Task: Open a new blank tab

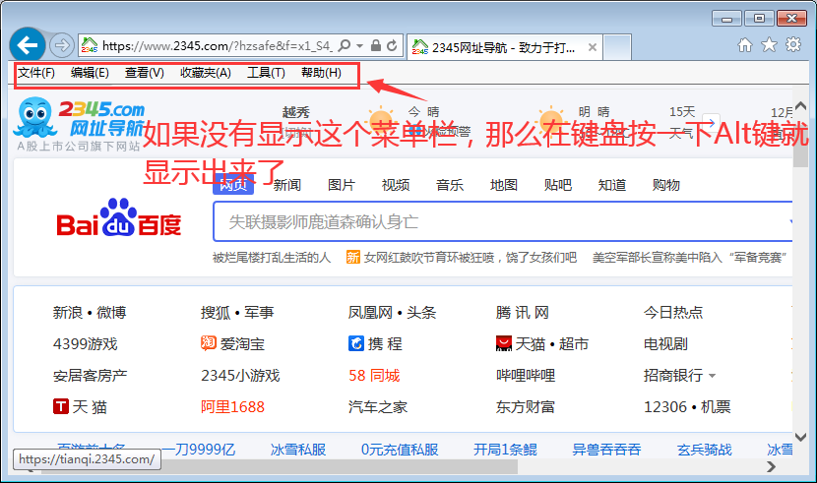Action: pos(617,47)
